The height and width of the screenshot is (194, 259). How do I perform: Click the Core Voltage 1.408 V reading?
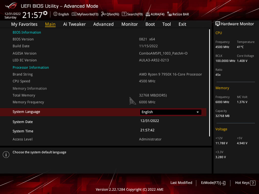pyautogui.click(x=242, y=61)
